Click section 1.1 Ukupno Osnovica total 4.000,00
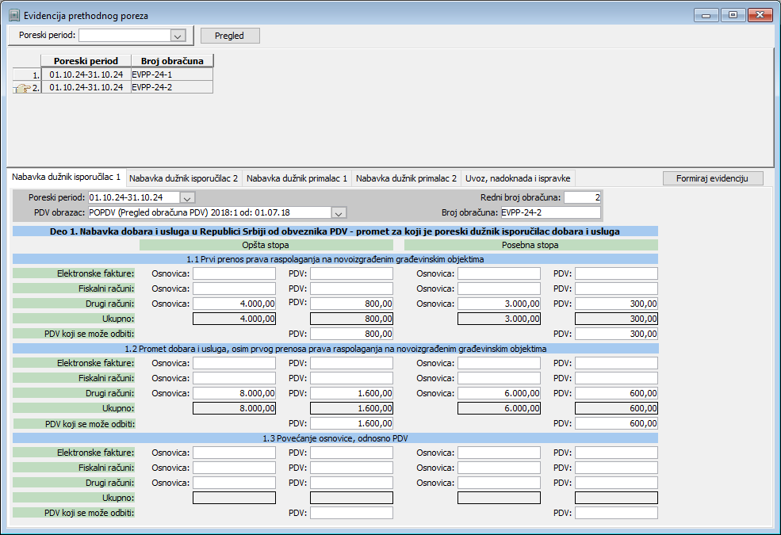The width and height of the screenshot is (781, 535). coord(234,319)
